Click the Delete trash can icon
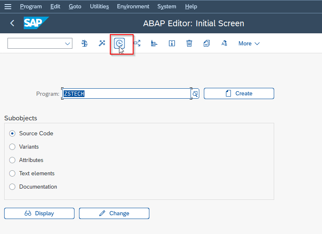Screen dimensions: 322x234 189,43
